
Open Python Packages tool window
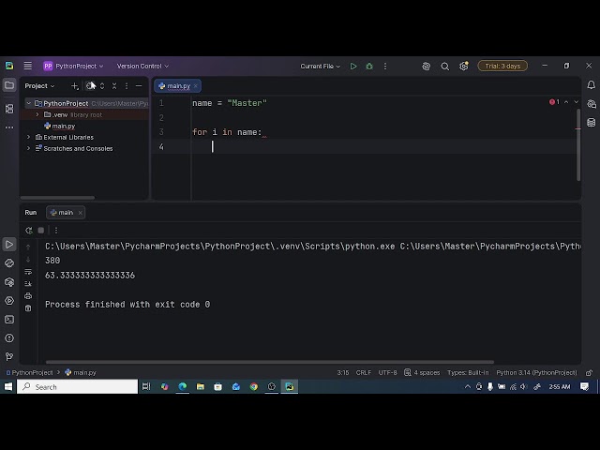pyautogui.click(x=9, y=282)
